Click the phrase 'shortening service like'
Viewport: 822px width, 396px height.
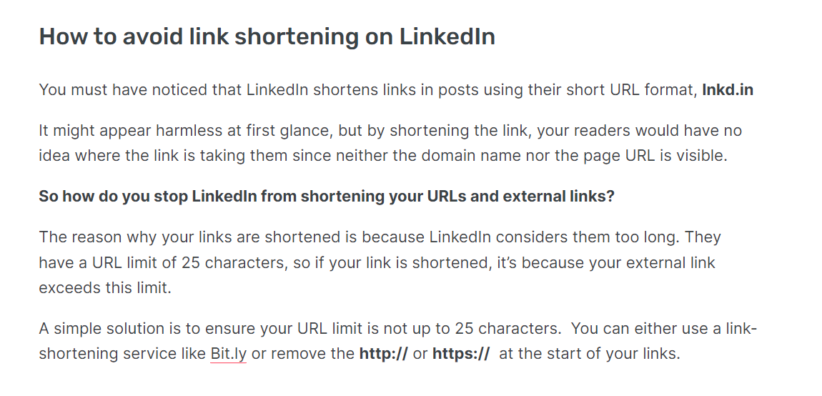click(x=123, y=354)
